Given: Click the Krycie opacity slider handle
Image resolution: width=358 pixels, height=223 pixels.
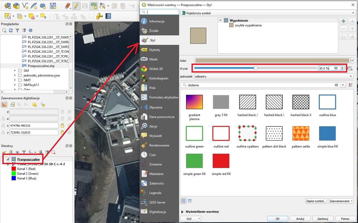Looking at the screenshot, I should click(x=256, y=68).
